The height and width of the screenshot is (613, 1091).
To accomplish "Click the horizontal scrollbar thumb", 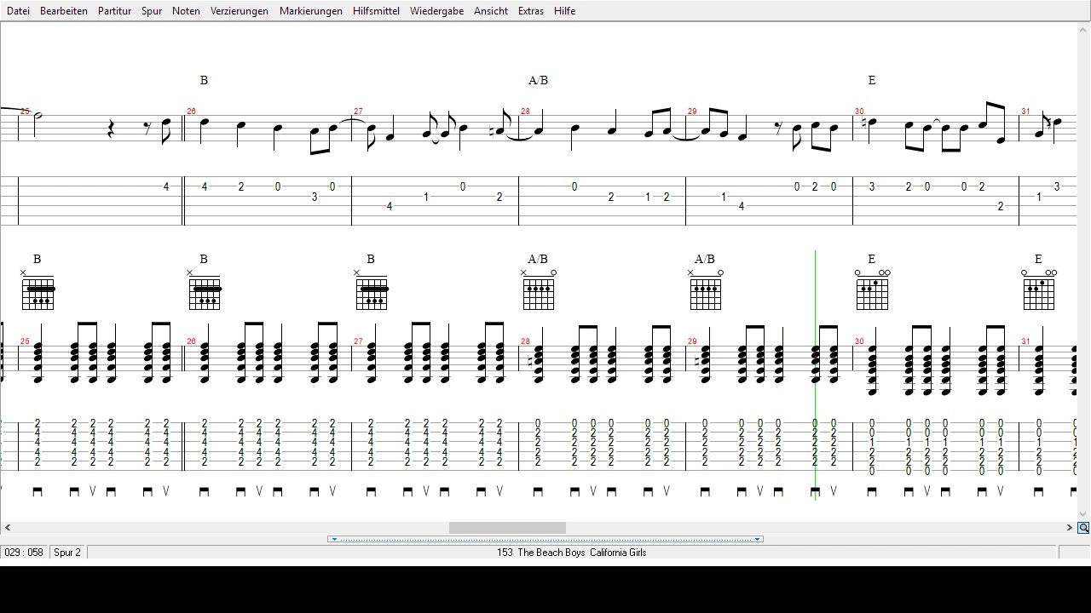I will click(x=507, y=528).
